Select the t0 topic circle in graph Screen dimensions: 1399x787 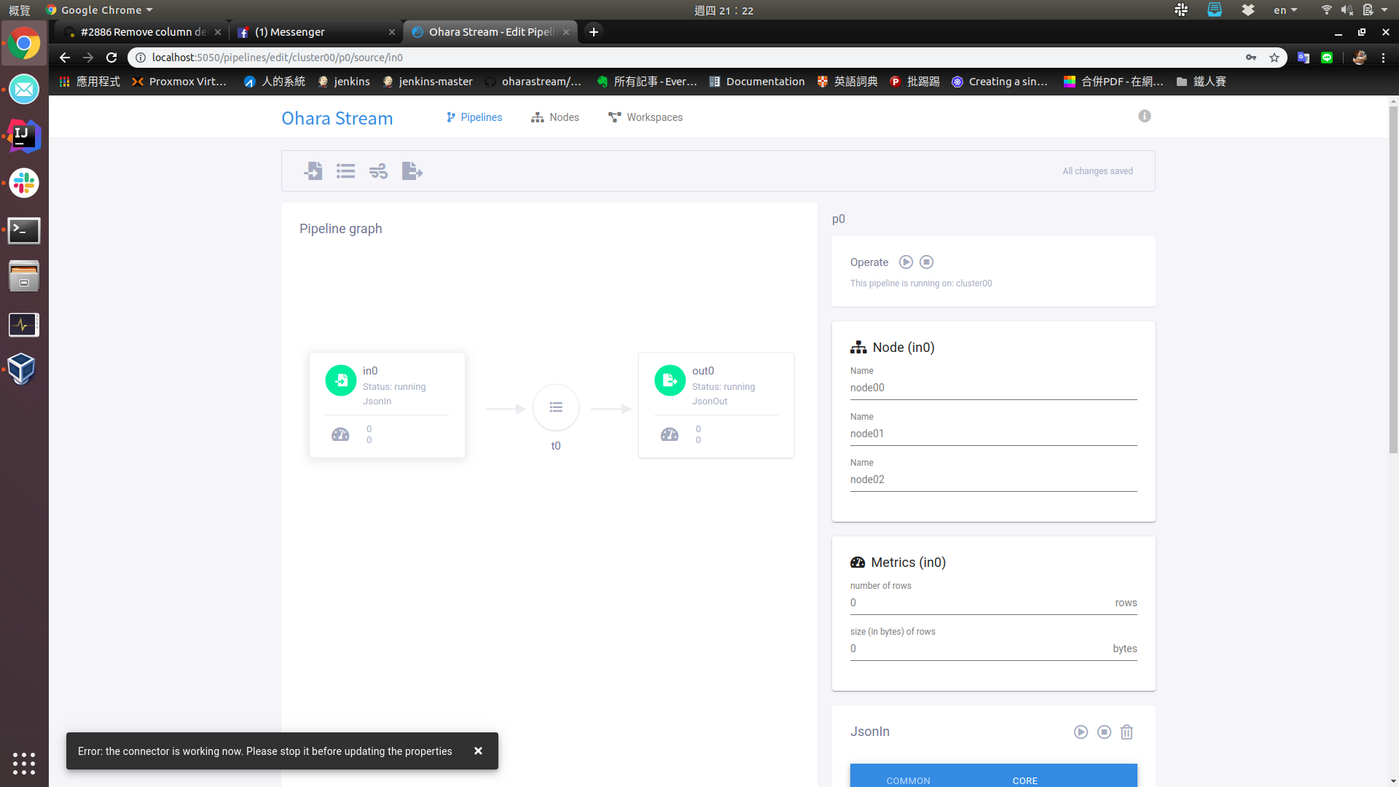coord(556,407)
